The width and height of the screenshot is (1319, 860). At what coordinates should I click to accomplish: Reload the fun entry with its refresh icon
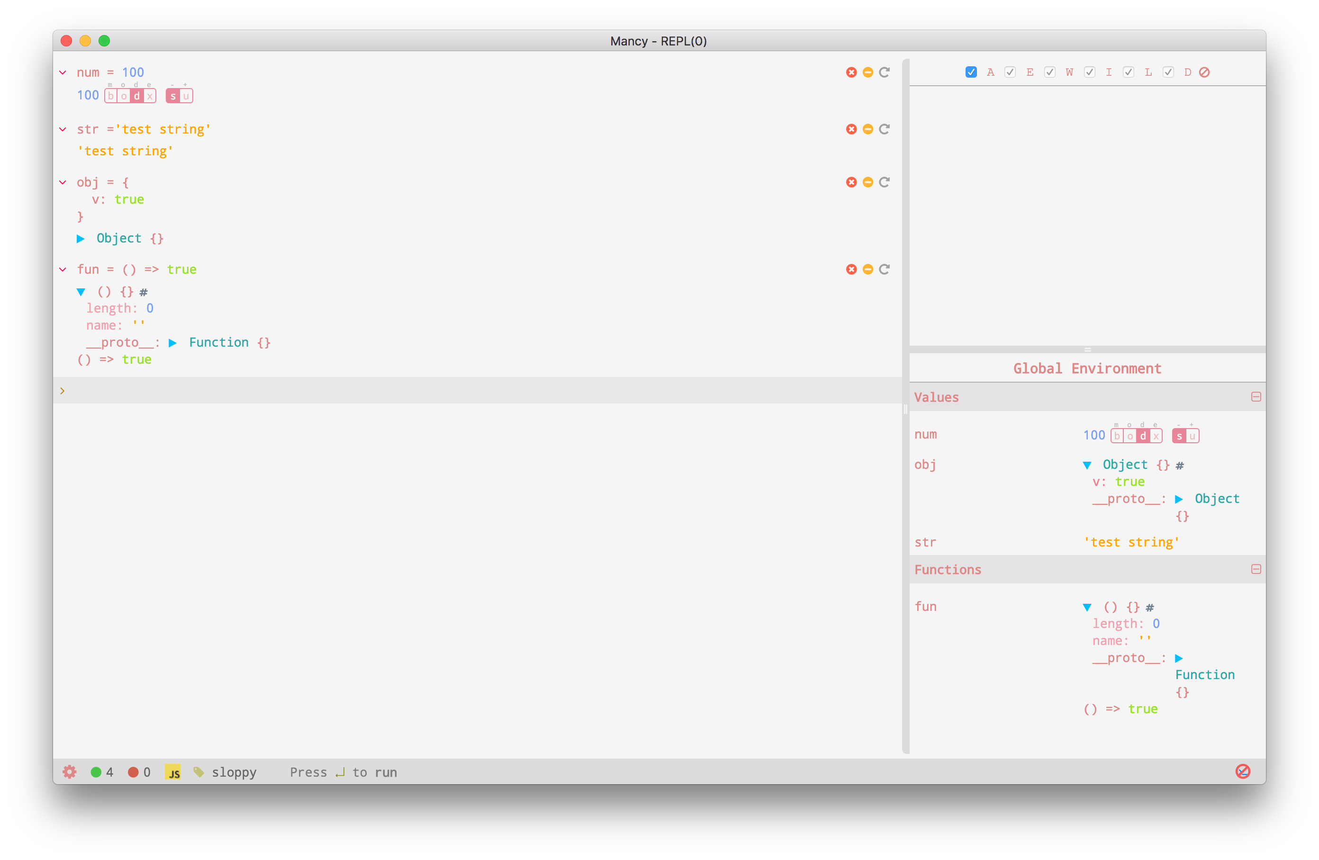click(x=885, y=269)
